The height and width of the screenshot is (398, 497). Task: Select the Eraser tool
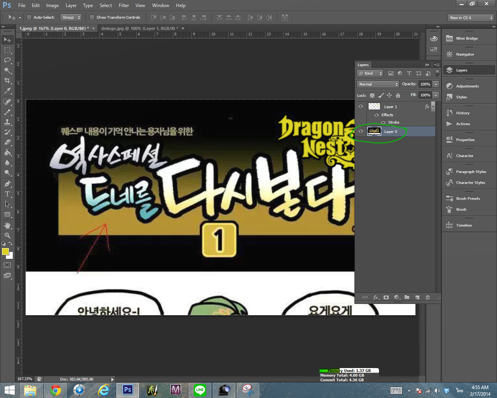[7, 142]
